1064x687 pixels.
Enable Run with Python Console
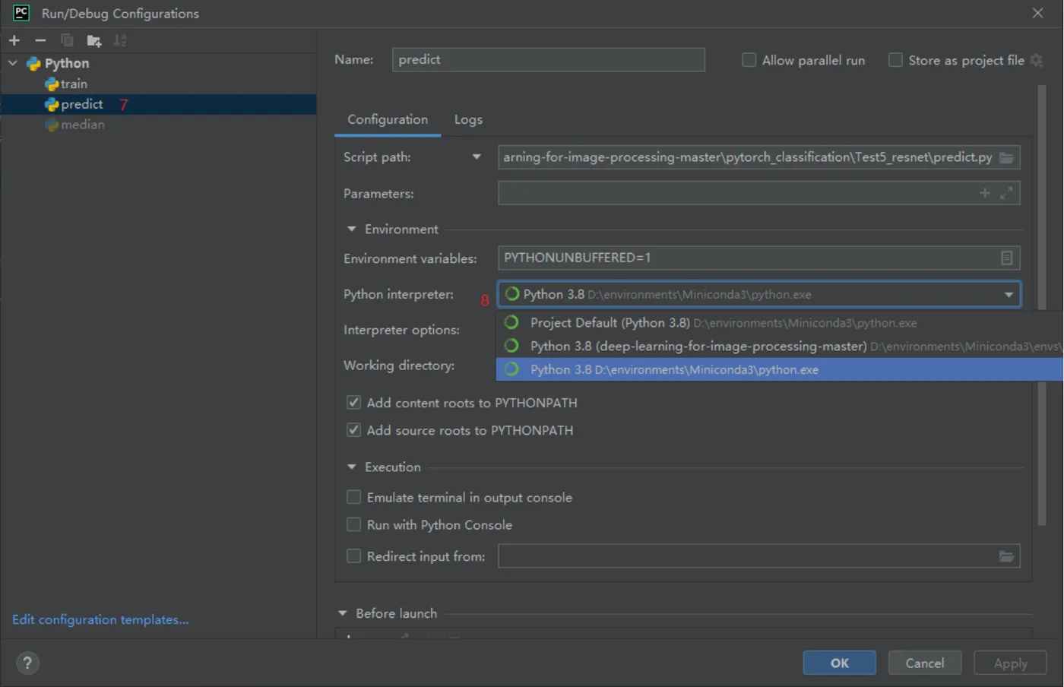(x=353, y=524)
